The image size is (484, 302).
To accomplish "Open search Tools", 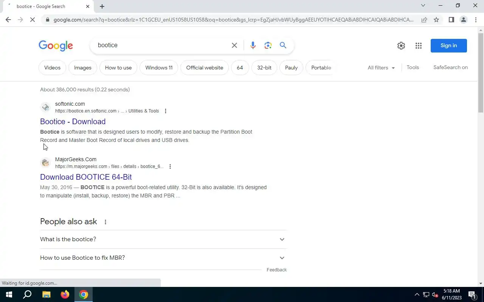I will (413, 67).
